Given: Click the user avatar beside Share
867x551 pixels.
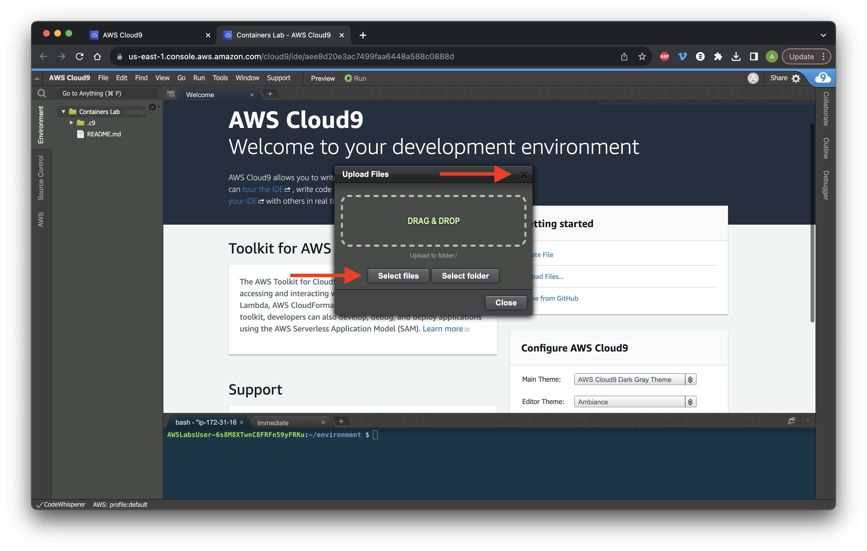Looking at the screenshot, I should [753, 78].
